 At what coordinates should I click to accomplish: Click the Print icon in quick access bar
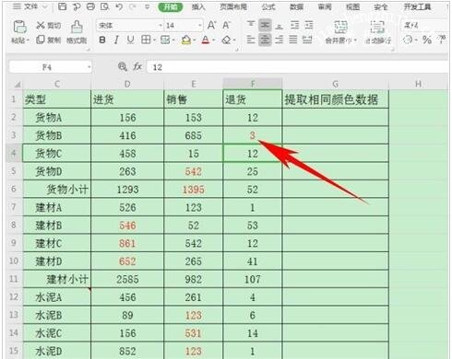(x=90, y=6)
